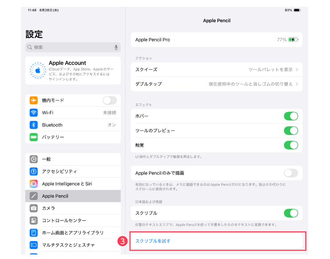Open Apple Intelligence と Siri settings row

pyautogui.click(x=73, y=184)
